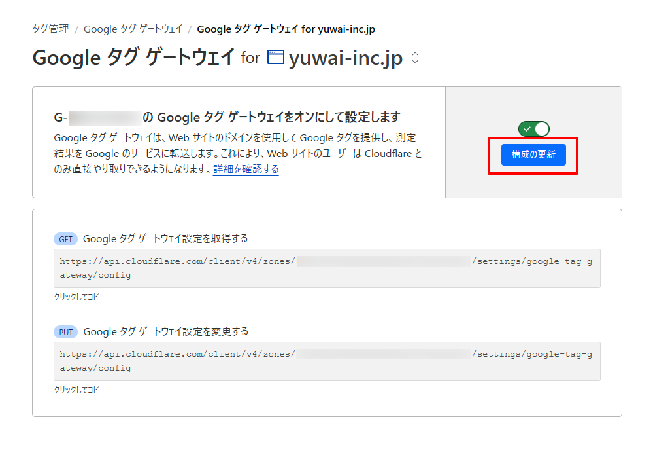Copy the GET gateway config API URL

[x=327, y=268]
